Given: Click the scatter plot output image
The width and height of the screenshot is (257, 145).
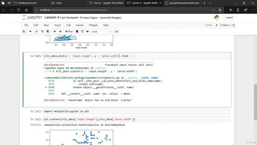Looking at the screenshot, I should (x=80, y=137).
